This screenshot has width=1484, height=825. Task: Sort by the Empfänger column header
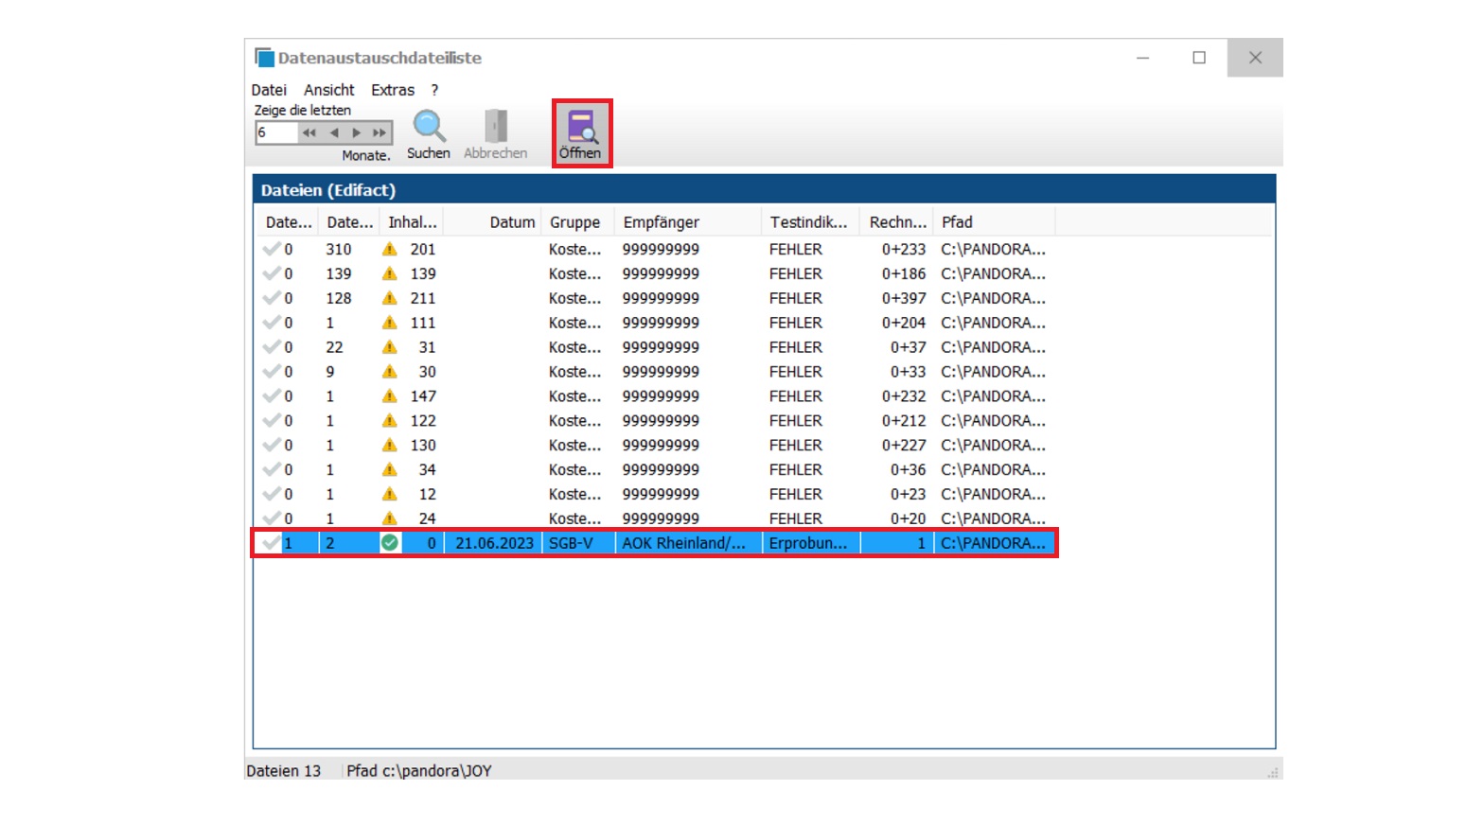[688, 222]
